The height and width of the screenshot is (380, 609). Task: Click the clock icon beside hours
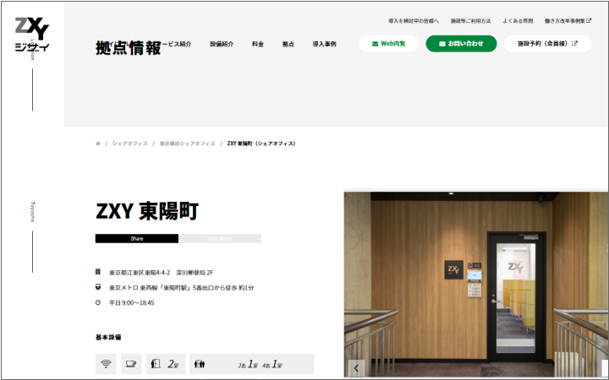[x=98, y=302]
